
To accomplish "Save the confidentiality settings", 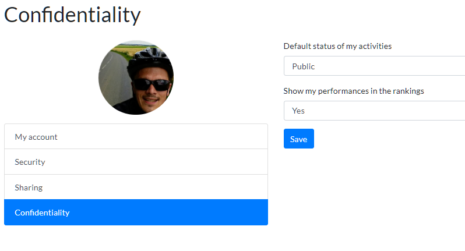I will [x=298, y=139].
